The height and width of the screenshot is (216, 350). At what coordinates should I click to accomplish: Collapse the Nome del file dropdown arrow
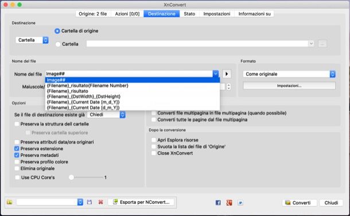click(216, 74)
